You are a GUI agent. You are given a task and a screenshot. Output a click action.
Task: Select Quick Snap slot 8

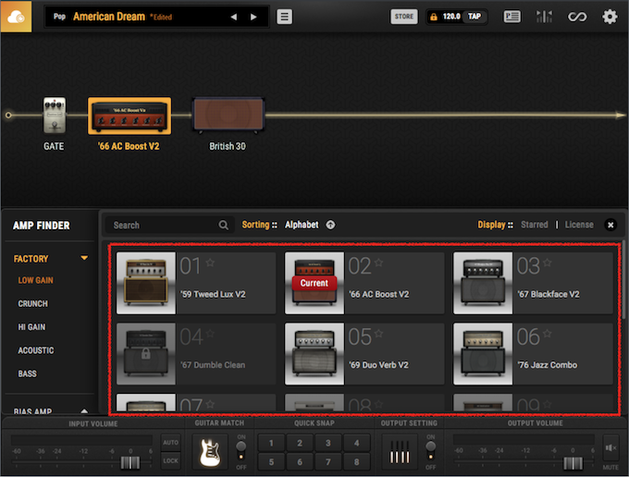pyautogui.click(x=357, y=462)
